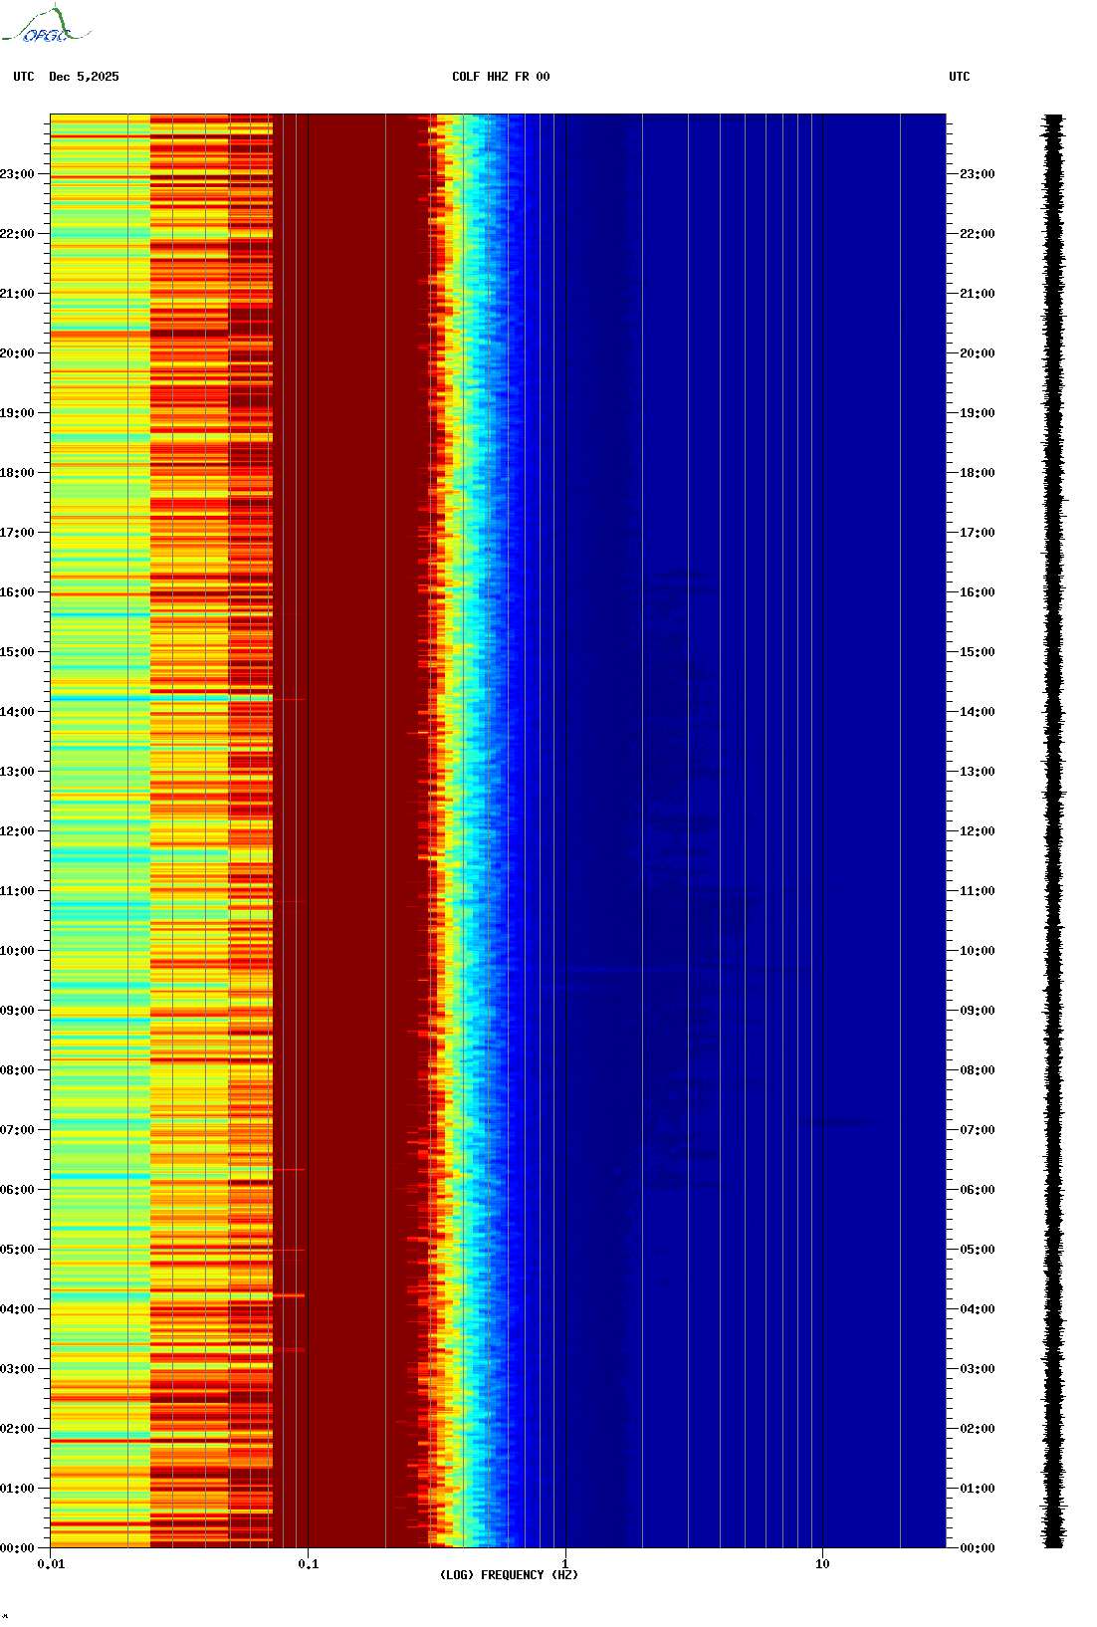1097x1627 pixels.
Task: Select the 00:00 tick on left time axis
Action: pos(17,1548)
